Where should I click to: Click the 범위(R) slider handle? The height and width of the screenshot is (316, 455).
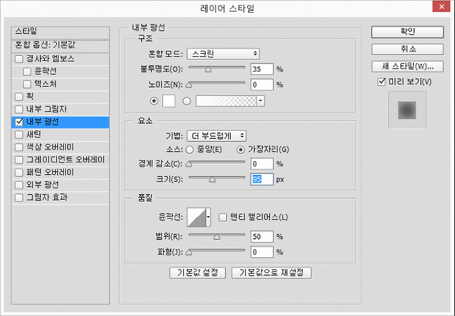(217, 237)
